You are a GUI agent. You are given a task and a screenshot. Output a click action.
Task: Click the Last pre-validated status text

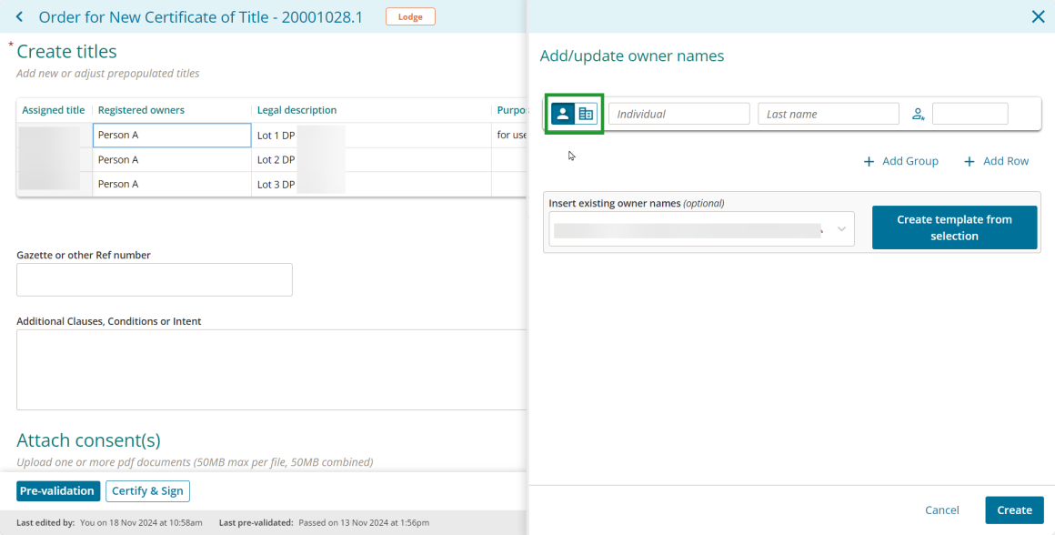coord(325,522)
